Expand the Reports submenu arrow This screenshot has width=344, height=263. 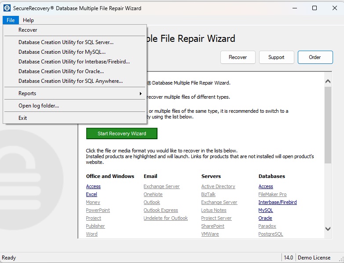click(x=140, y=93)
